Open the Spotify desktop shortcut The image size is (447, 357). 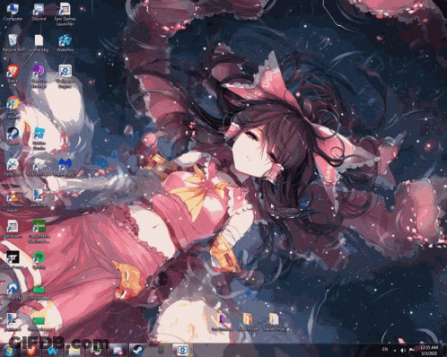pyautogui.click(x=39, y=260)
